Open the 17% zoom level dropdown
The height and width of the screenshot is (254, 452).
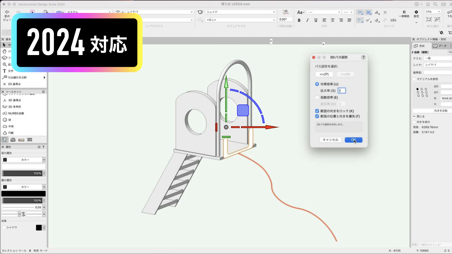click(x=433, y=12)
